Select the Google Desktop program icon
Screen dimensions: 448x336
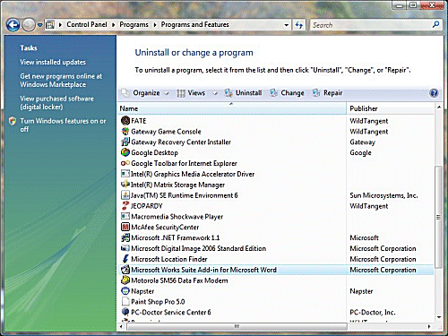(125, 152)
